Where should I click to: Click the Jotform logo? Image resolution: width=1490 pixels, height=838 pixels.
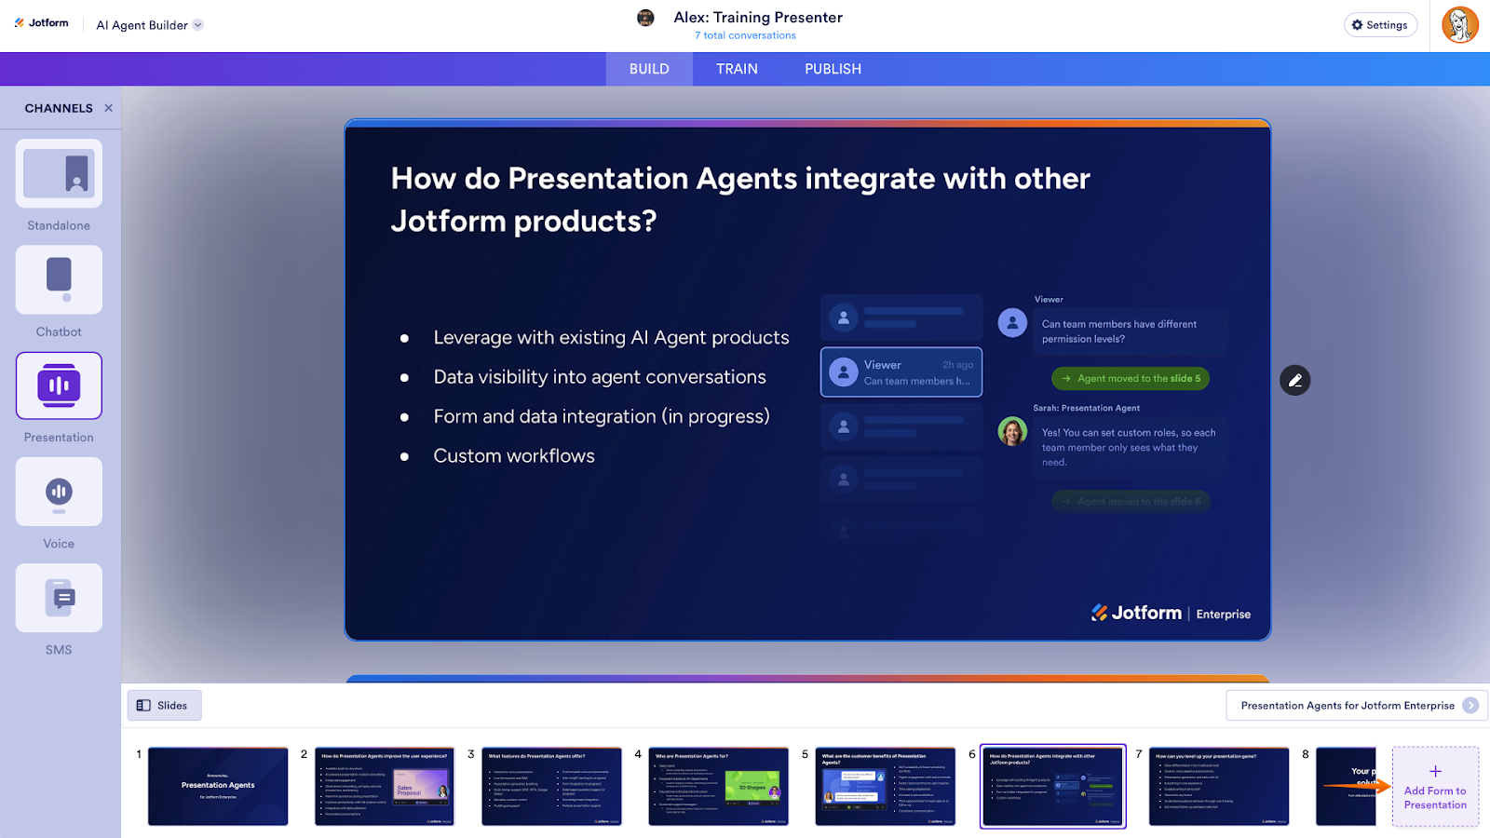(x=42, y=23)
